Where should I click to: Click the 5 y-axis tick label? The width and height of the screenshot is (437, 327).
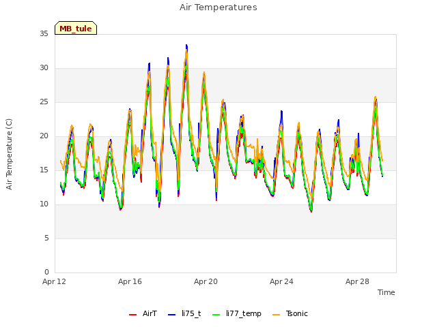(46, 238)
